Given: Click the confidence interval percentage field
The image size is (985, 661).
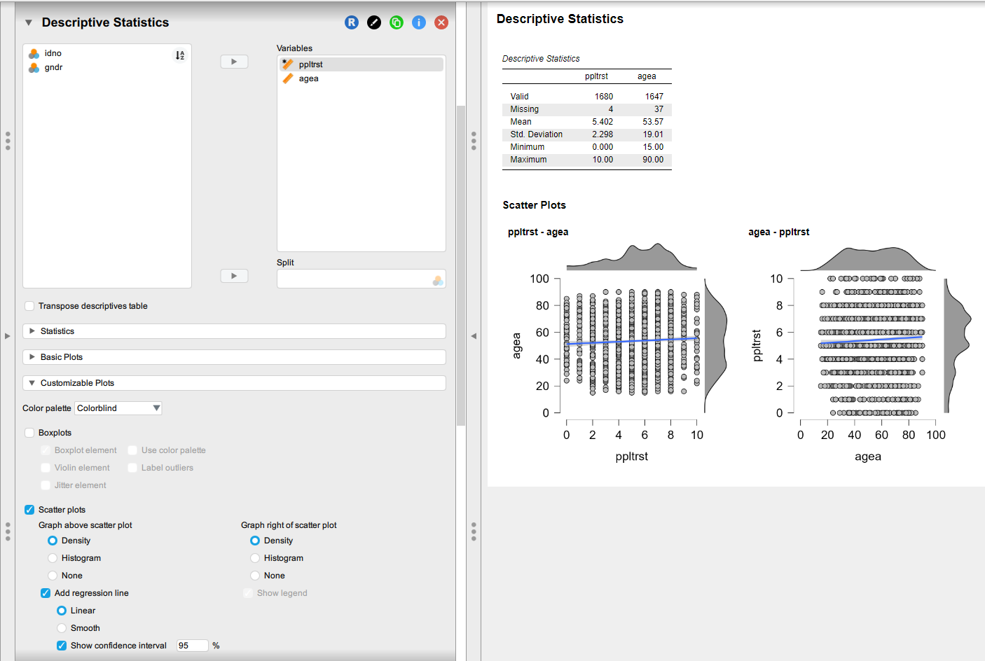Looking at the screenshot, I should click(192, 646).
